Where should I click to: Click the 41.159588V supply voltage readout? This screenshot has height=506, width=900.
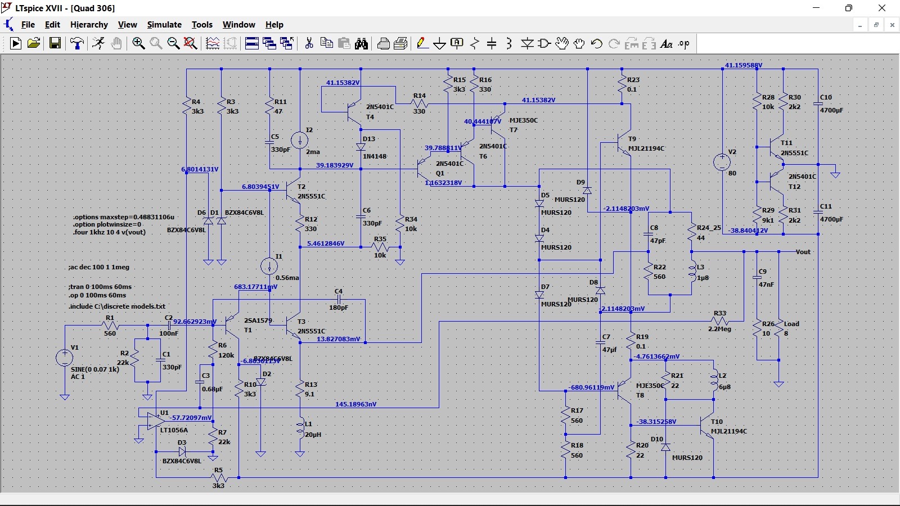click(x=744, y=65)
